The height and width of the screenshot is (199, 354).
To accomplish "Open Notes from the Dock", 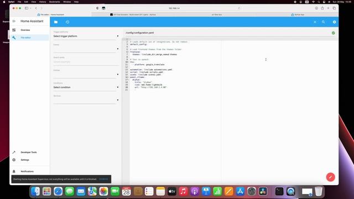I will point(160,192).
